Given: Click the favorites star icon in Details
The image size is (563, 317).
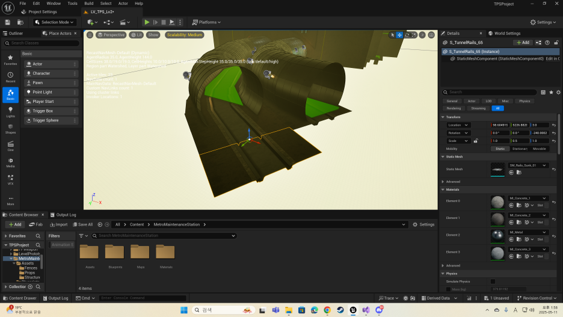Looking at the screenshot, I should pyautogui.click(x=551, y=92).
